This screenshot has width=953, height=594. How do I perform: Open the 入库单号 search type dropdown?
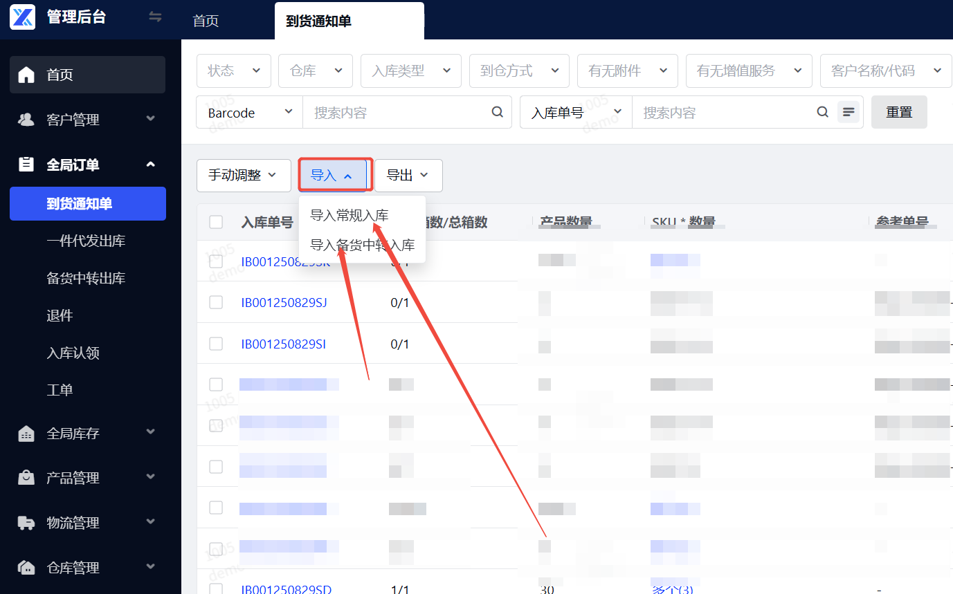pos(577,112)
